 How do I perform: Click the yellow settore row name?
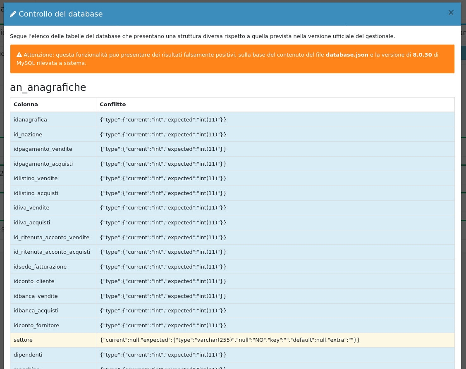(x=23, y=340)
